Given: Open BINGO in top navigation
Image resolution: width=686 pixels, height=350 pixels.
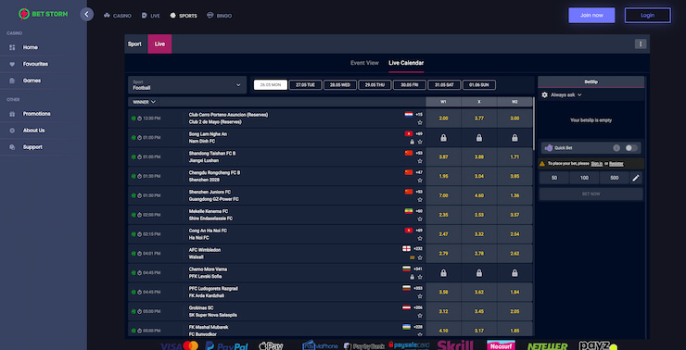Looking at the screenshot, I should pyautogui.click(x=220, y=16).
